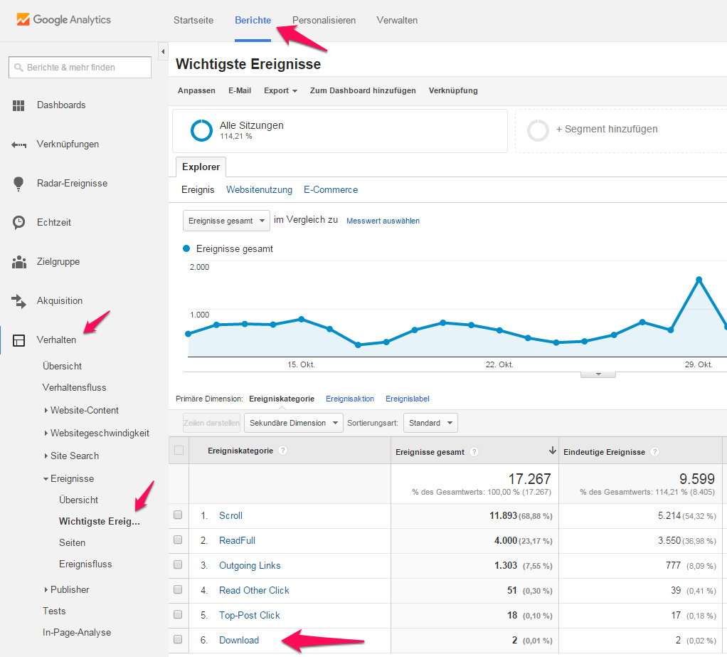Tick the checkbox for Read Other Click row
Image resolution: width=727 pixels, height=657 pixels.
178,589
